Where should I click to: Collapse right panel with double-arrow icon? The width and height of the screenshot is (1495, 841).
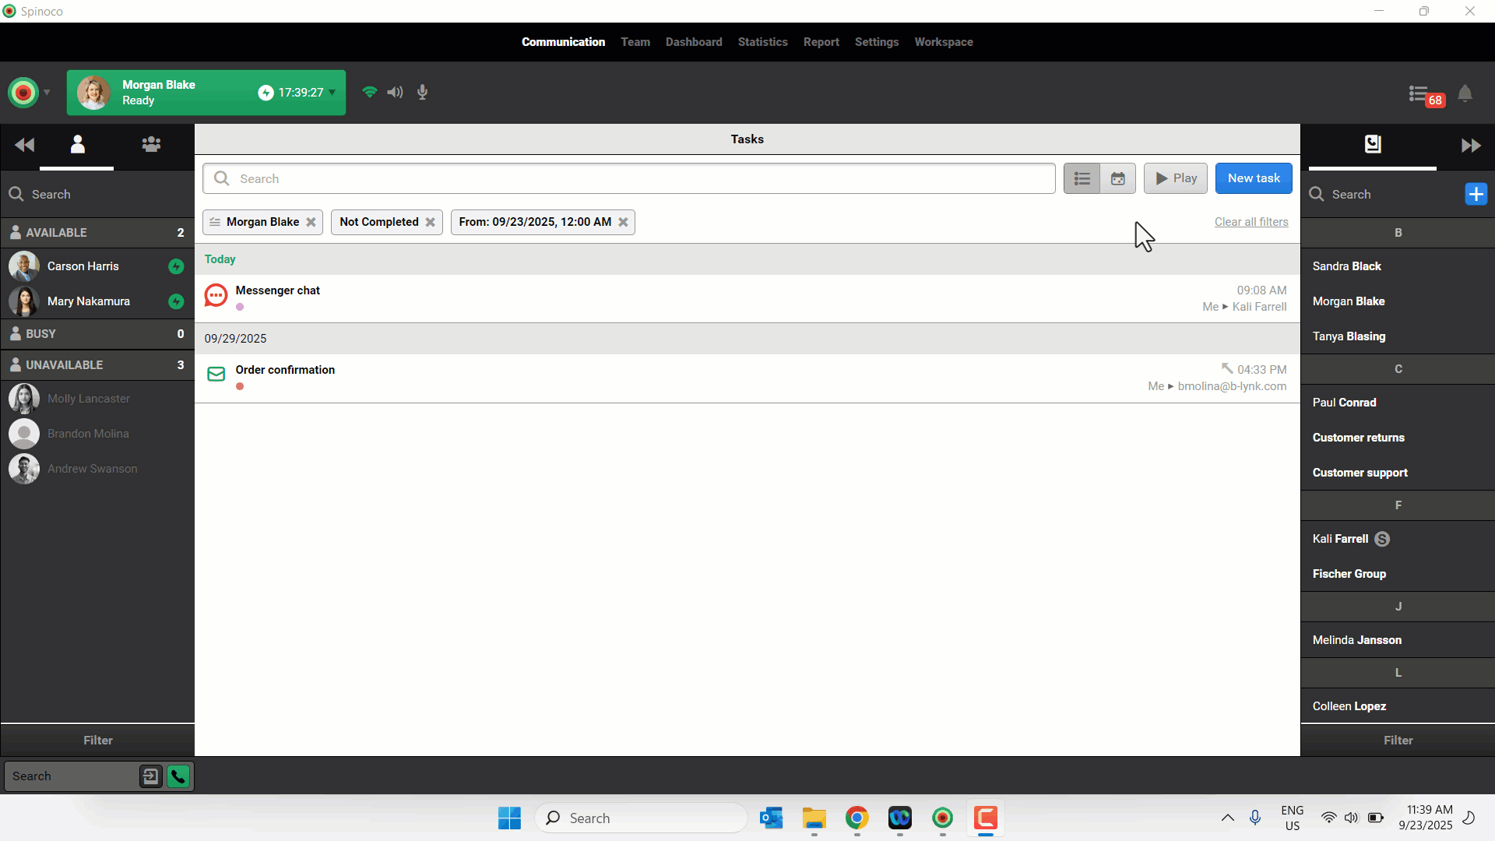point(1470,146)
